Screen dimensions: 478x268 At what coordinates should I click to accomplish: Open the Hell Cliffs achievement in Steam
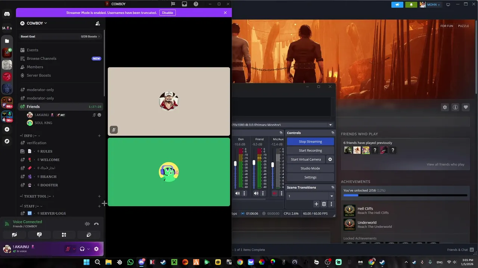[405, 211]
